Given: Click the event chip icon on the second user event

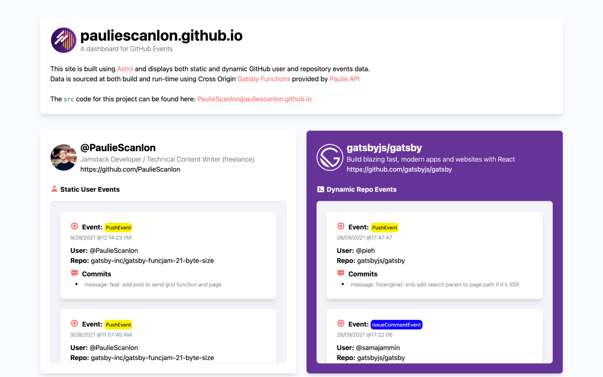Looking at the screenshot, I should (74, 324).
